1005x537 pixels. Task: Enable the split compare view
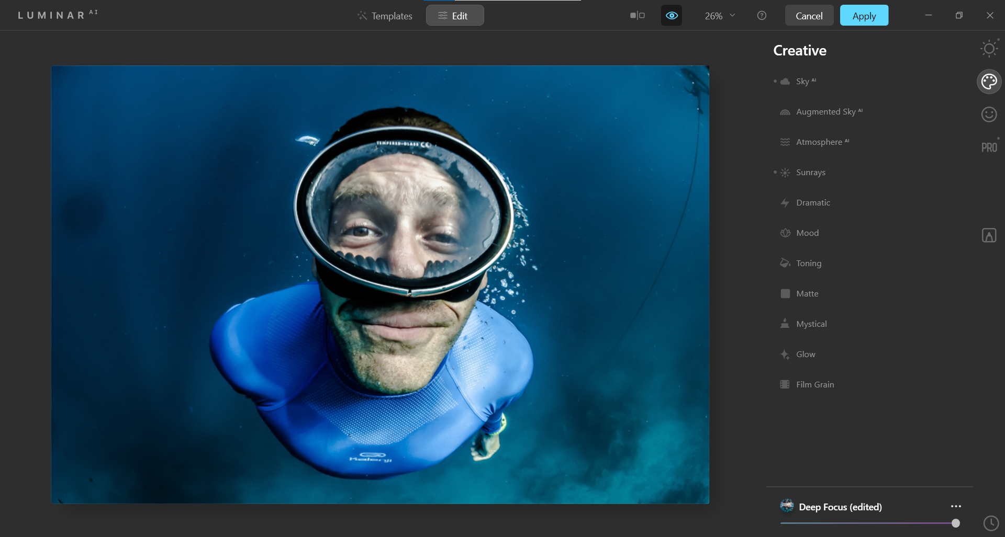[636, 15]
